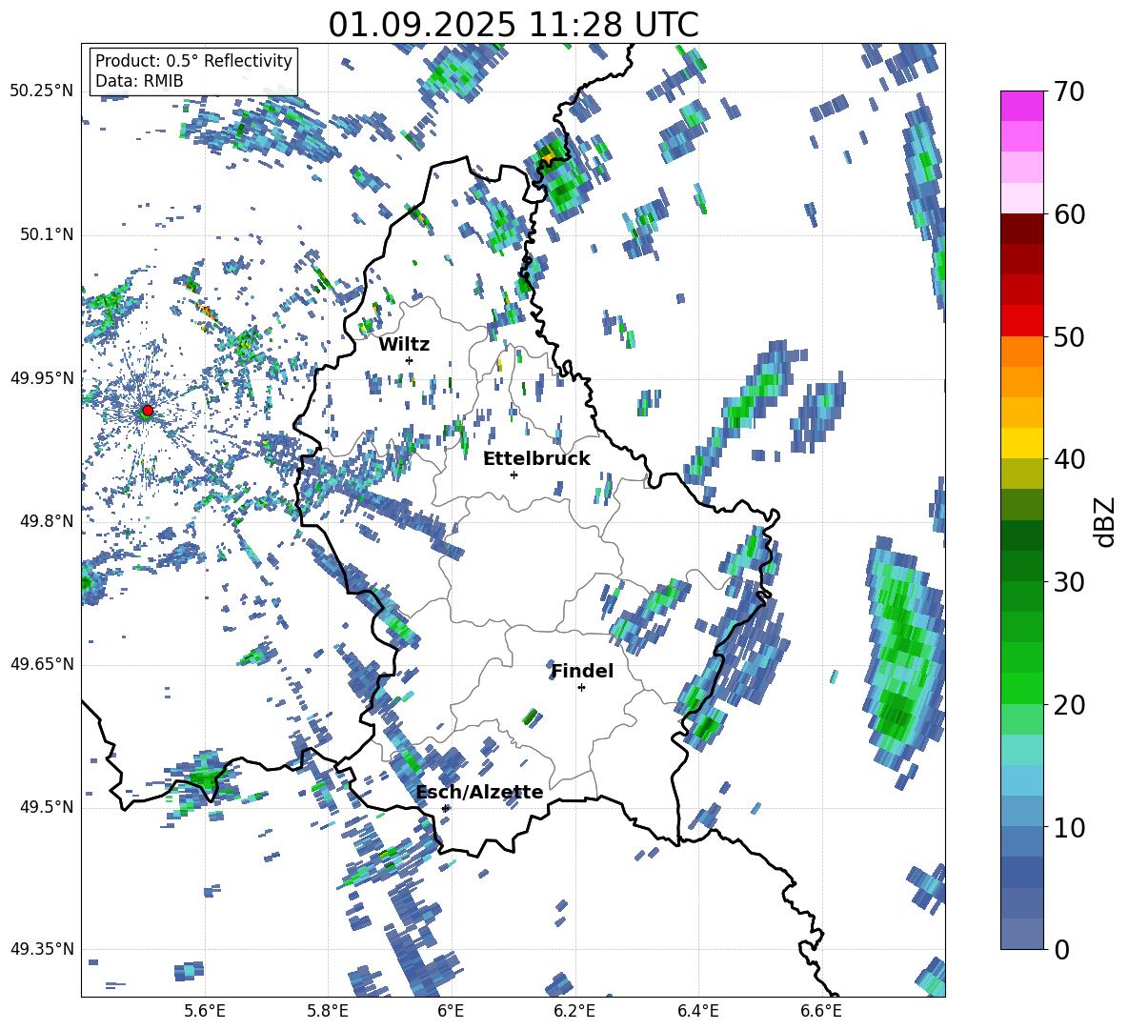Image resolution: width=1128 pixels, height=1030 pixels.
Task: Click the Findel station label
Action: 582,671
